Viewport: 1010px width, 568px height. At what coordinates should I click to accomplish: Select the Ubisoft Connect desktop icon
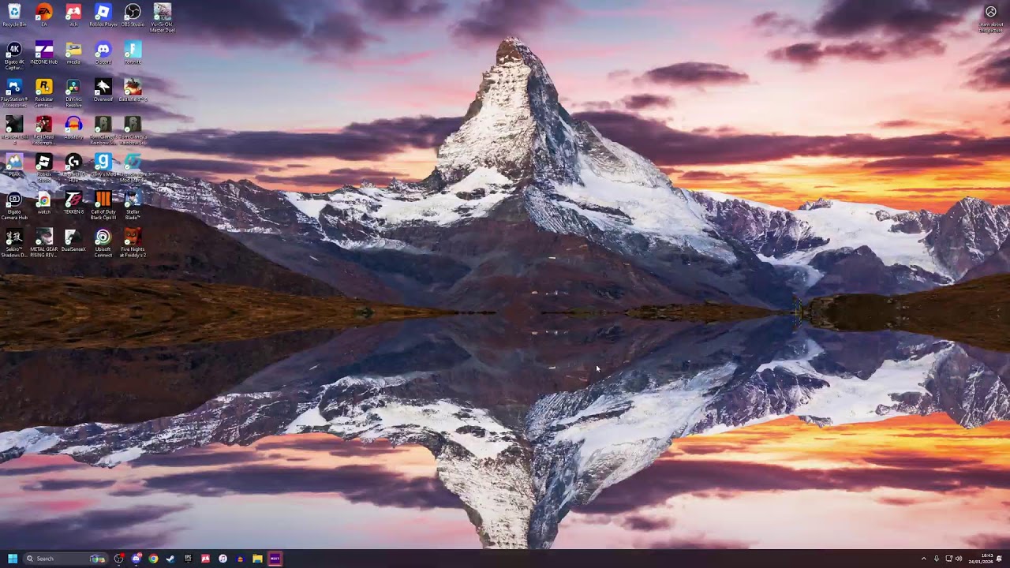(x=103, y=243)
